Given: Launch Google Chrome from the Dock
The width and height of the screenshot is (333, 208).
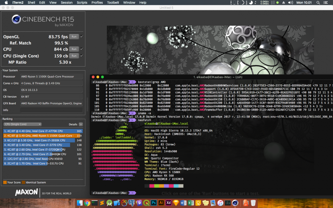Looking at the screenshot, I should pyautogui.click(x=87, y=203).
